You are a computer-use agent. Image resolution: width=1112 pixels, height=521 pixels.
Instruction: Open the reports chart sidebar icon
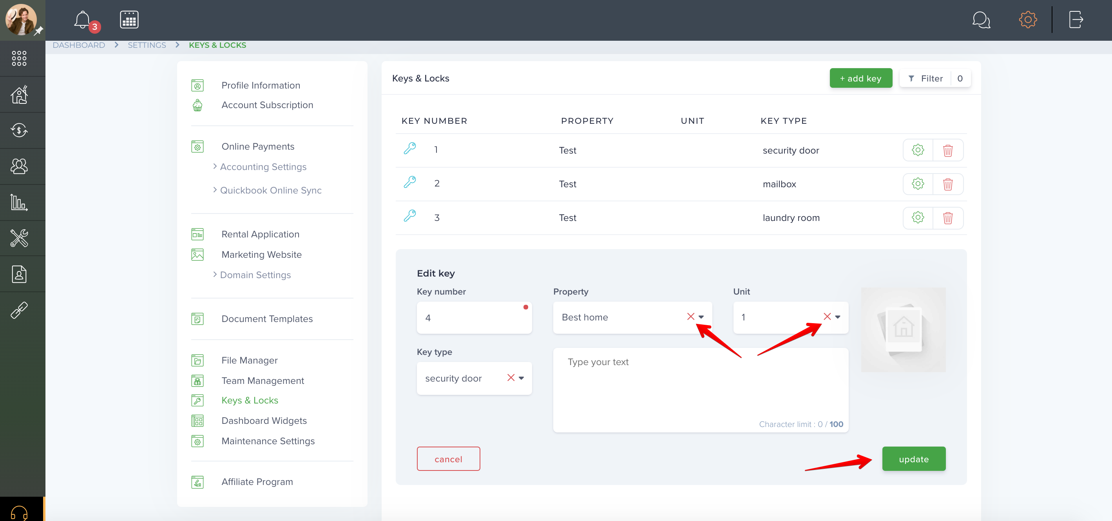pyautogui.click(x=19, y=202)
